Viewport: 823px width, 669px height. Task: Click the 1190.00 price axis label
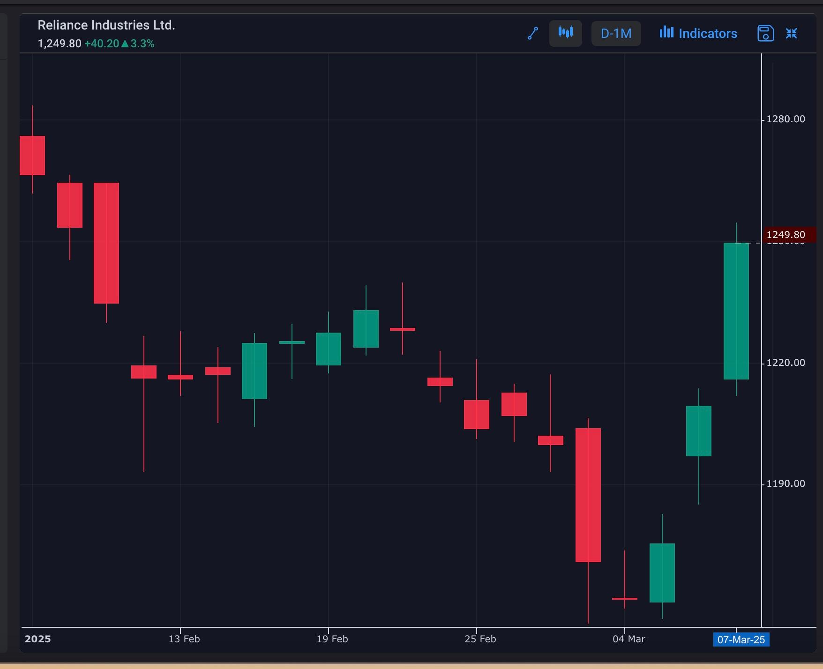click(786, 483)
